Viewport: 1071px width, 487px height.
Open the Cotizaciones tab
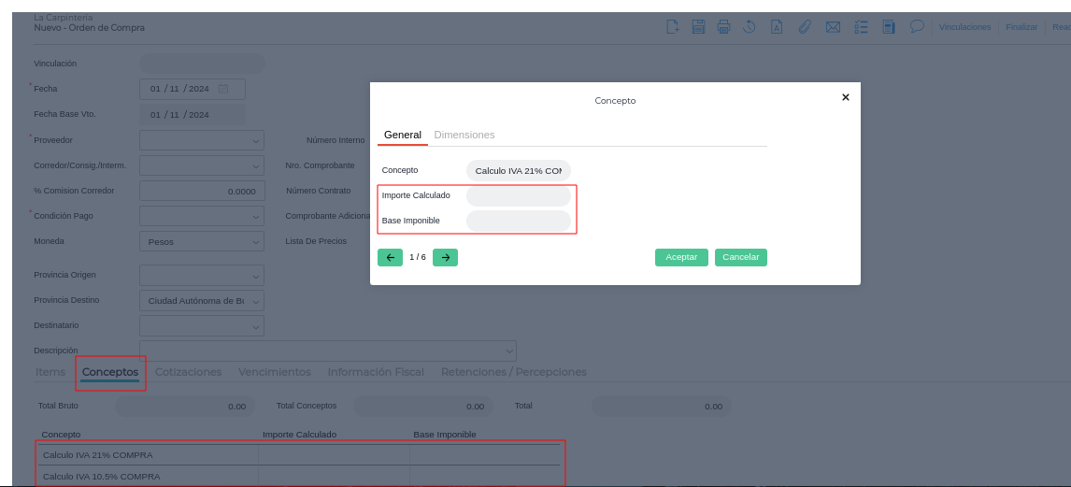click(189, 372)
